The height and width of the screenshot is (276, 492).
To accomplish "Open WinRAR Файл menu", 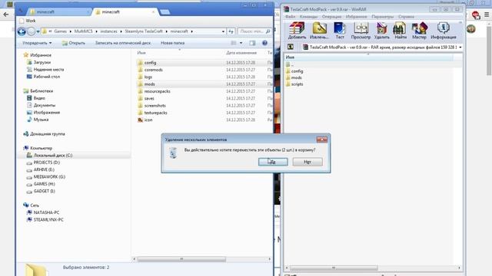I will (291, 17).
